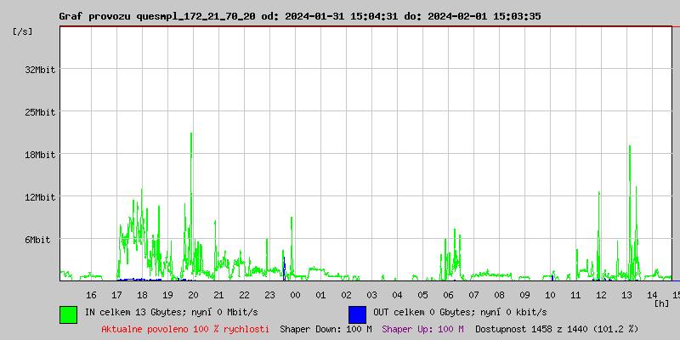Click the 12Mbit y-axis label
The width and height of the screenshot is (680, 340).
click(x=40, y=197)
